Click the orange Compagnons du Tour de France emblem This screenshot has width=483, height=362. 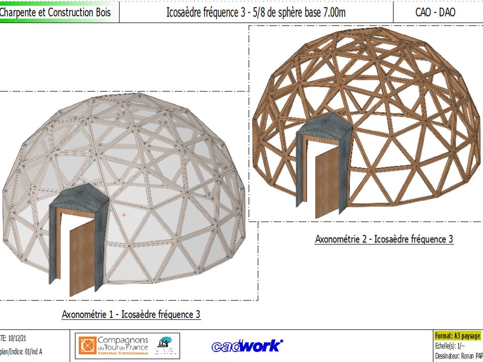point(88,346)
